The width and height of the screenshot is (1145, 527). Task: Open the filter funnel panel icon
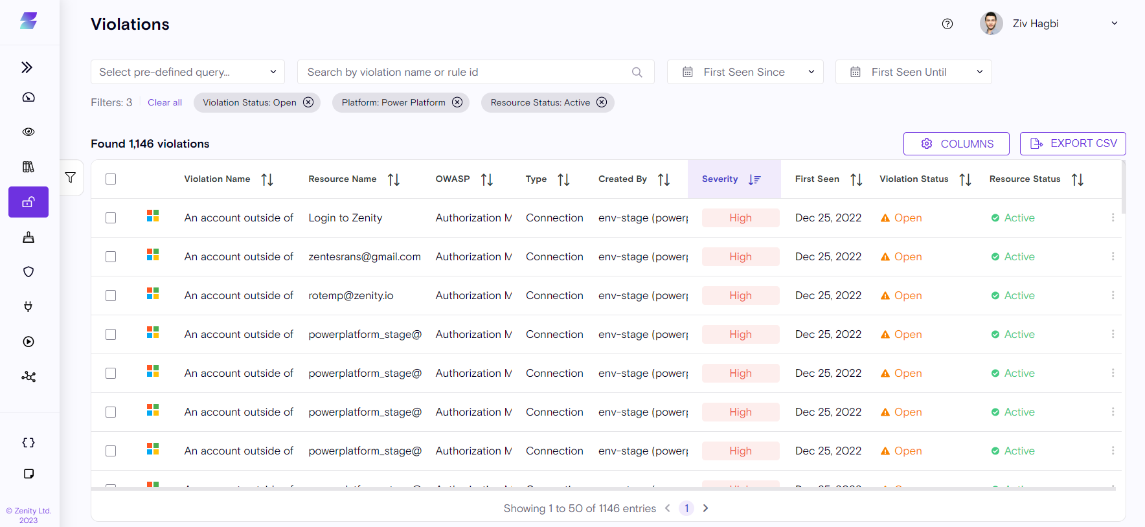click(x=71, y=177)
